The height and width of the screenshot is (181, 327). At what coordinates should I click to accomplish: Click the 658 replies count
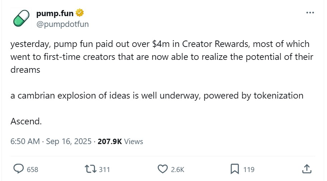pos(32,170)
